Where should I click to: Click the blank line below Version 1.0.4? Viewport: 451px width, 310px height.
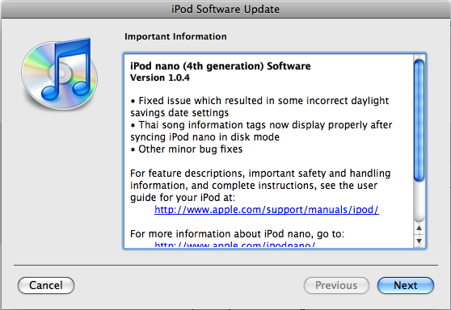pyautogui.click(x=269, y=89)
